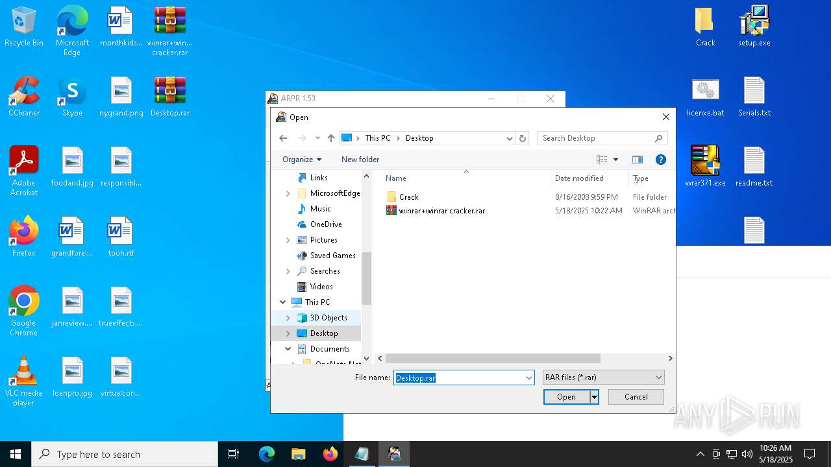Click the taskbar volume icon

pos(747,454)
